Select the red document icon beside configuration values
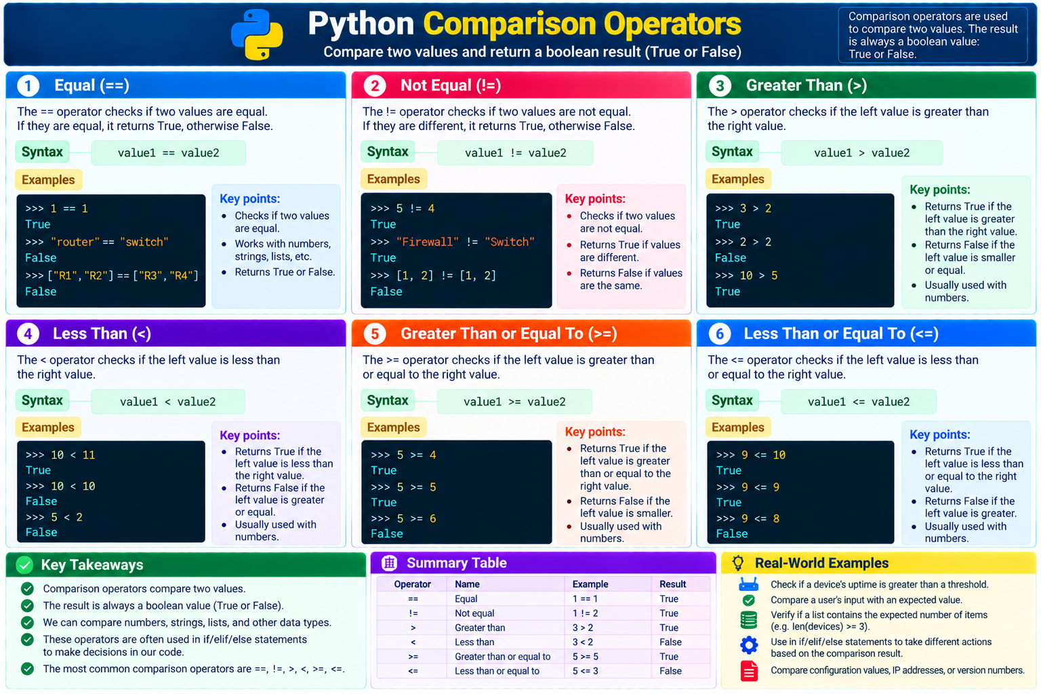Screen dimensions: 1041x694 tap(749, 671)
